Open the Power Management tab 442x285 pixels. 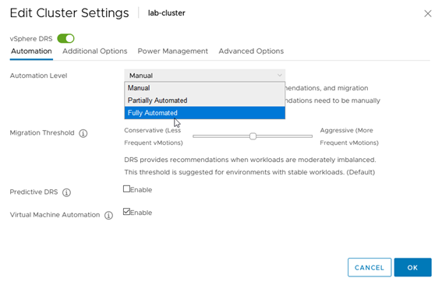tap(172, 51)
